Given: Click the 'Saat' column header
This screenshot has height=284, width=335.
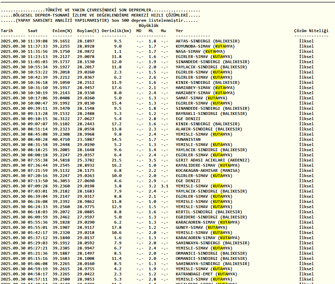Looking at the screenshot, I should (32, 31).
